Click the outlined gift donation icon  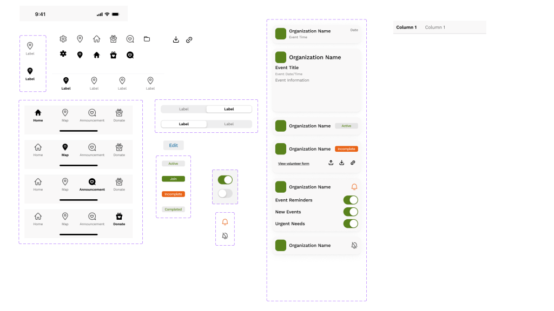[113, 39]
